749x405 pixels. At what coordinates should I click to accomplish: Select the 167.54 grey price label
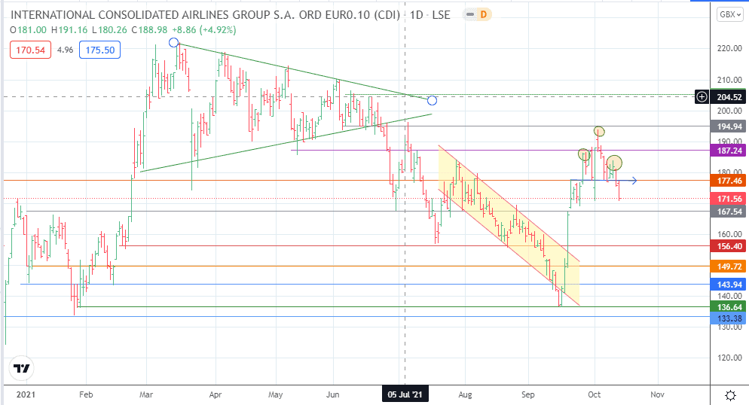click(x=729, y=211)
